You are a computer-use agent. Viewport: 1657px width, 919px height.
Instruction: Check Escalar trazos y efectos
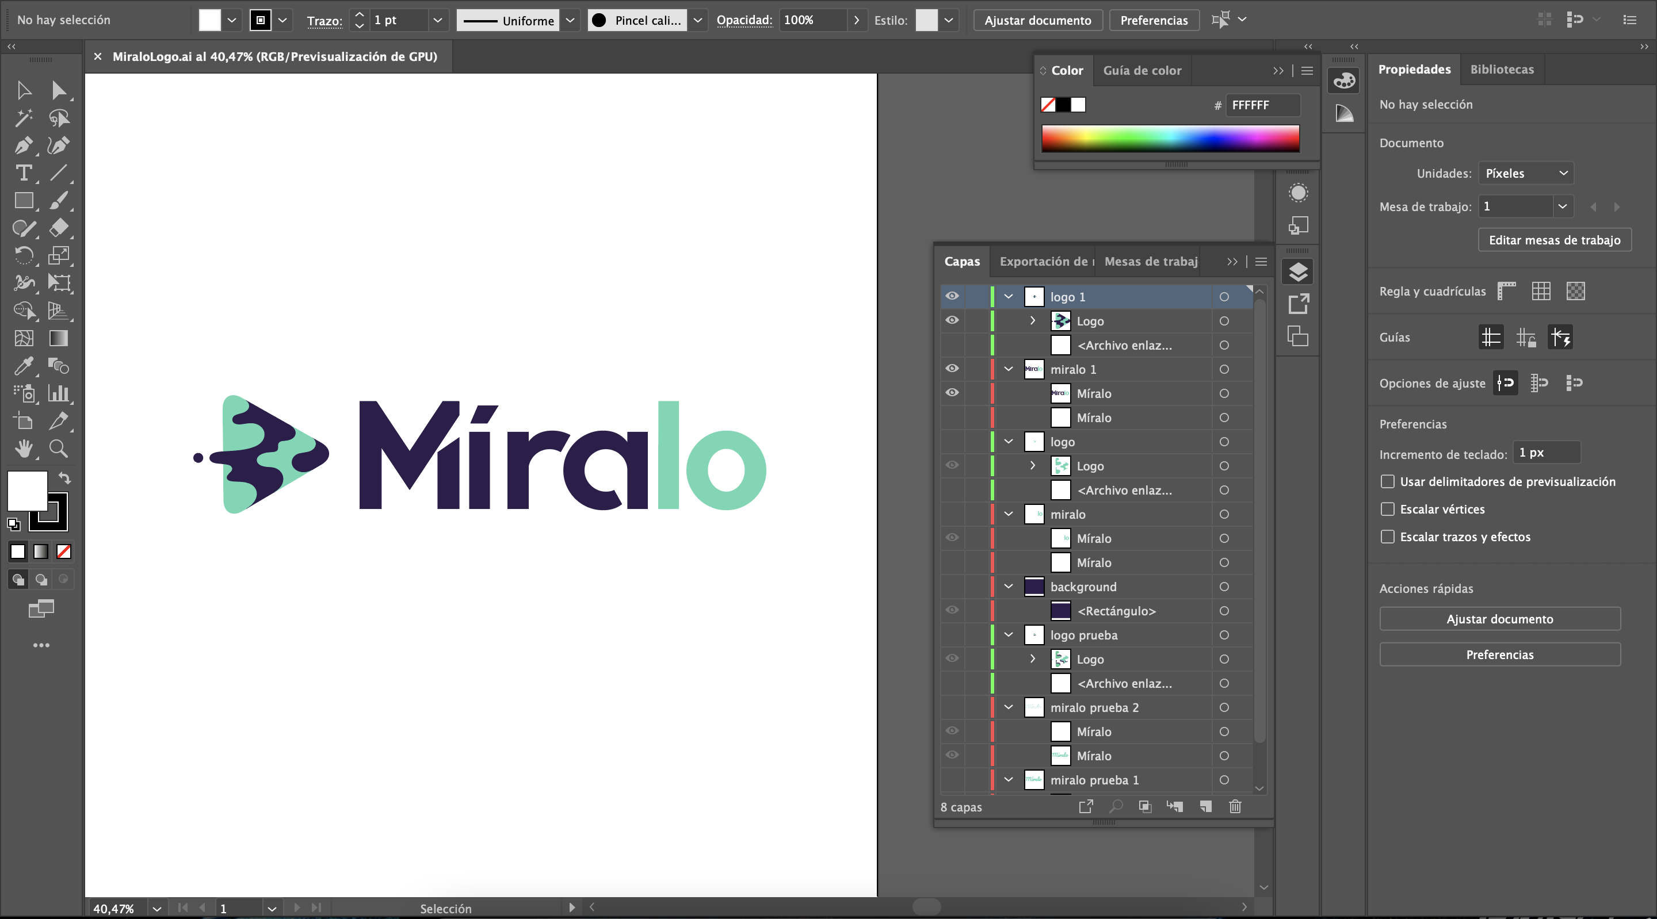[1388, 537]
